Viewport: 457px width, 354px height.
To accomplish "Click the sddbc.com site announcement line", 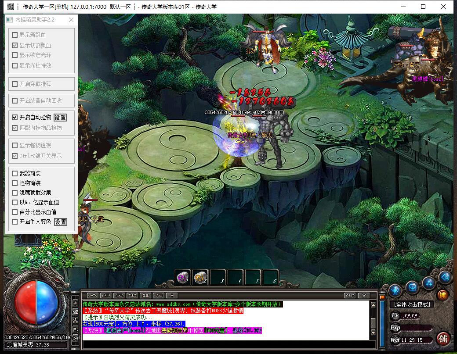I will [x=182, y=304].
